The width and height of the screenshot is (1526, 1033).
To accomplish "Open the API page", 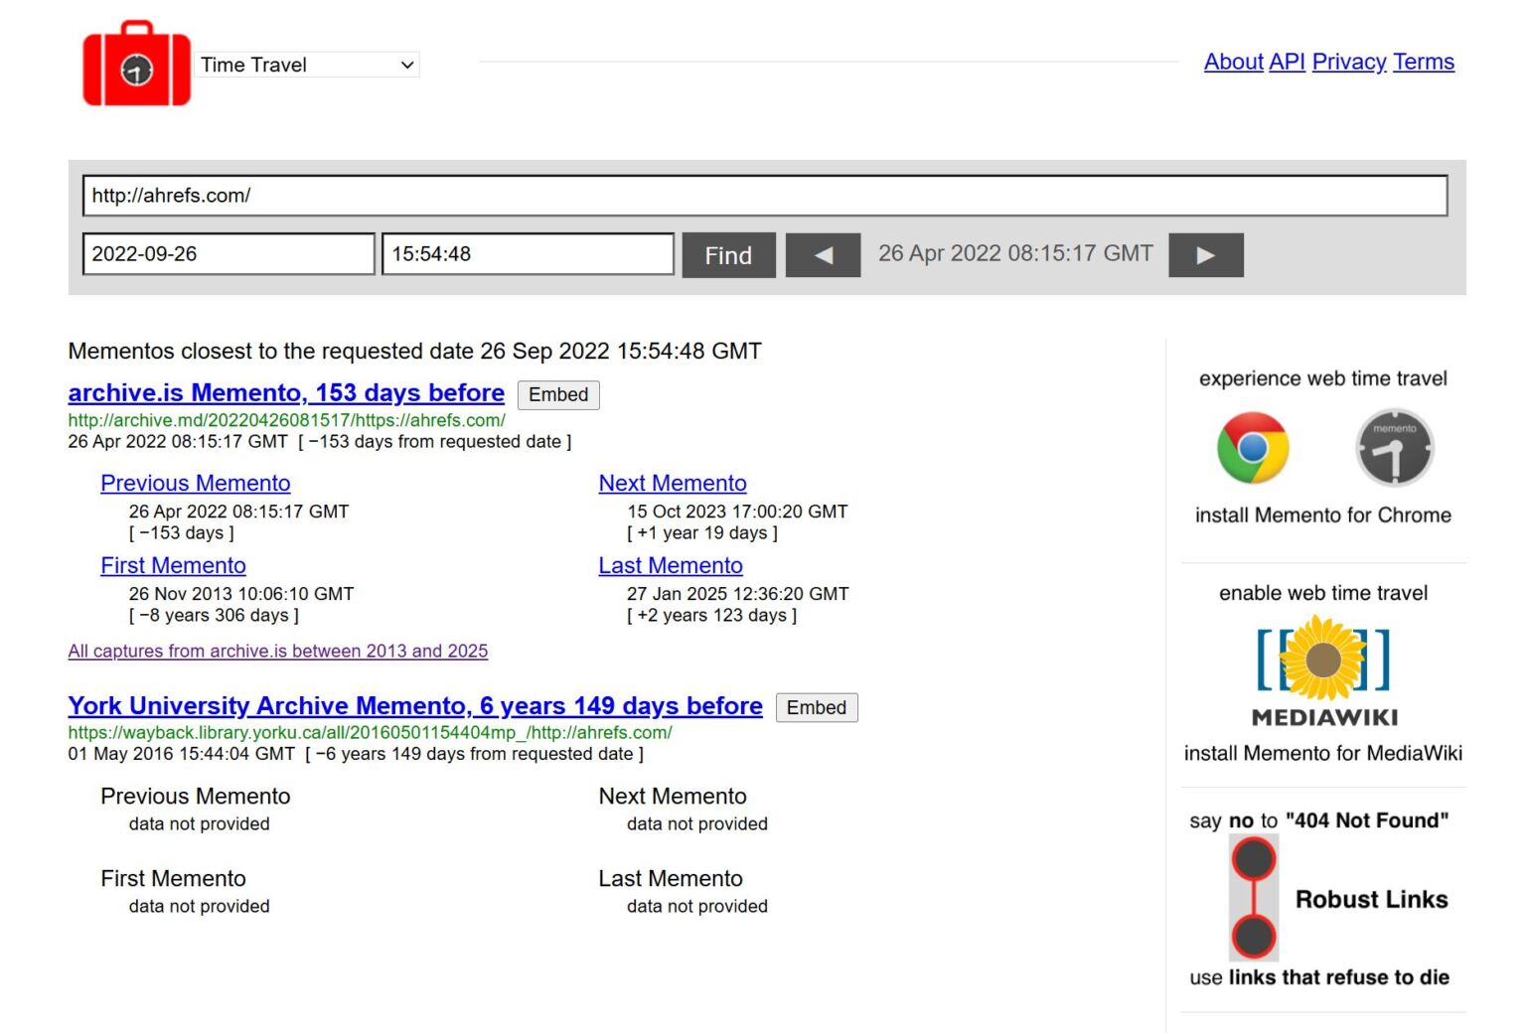I will click(1286, 62).
